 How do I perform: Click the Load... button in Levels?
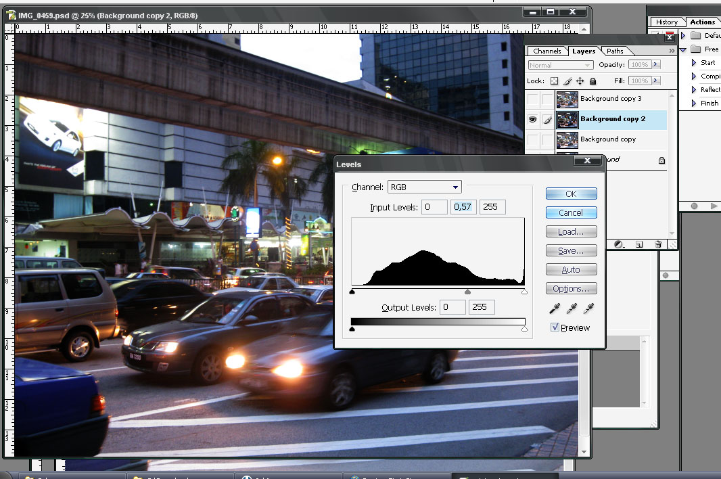[x=571, y=231]
